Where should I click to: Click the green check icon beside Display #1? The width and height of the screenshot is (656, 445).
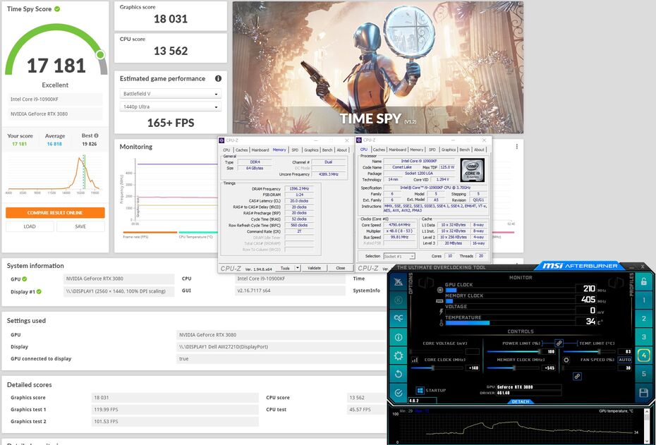click(39, 291)
